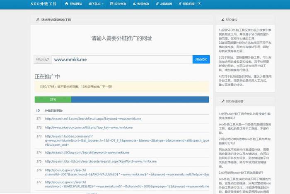Open the 帮你百度一下 nav item
Image resolution: width=290 pixels, height=194 pixels.
pos(190,4)
